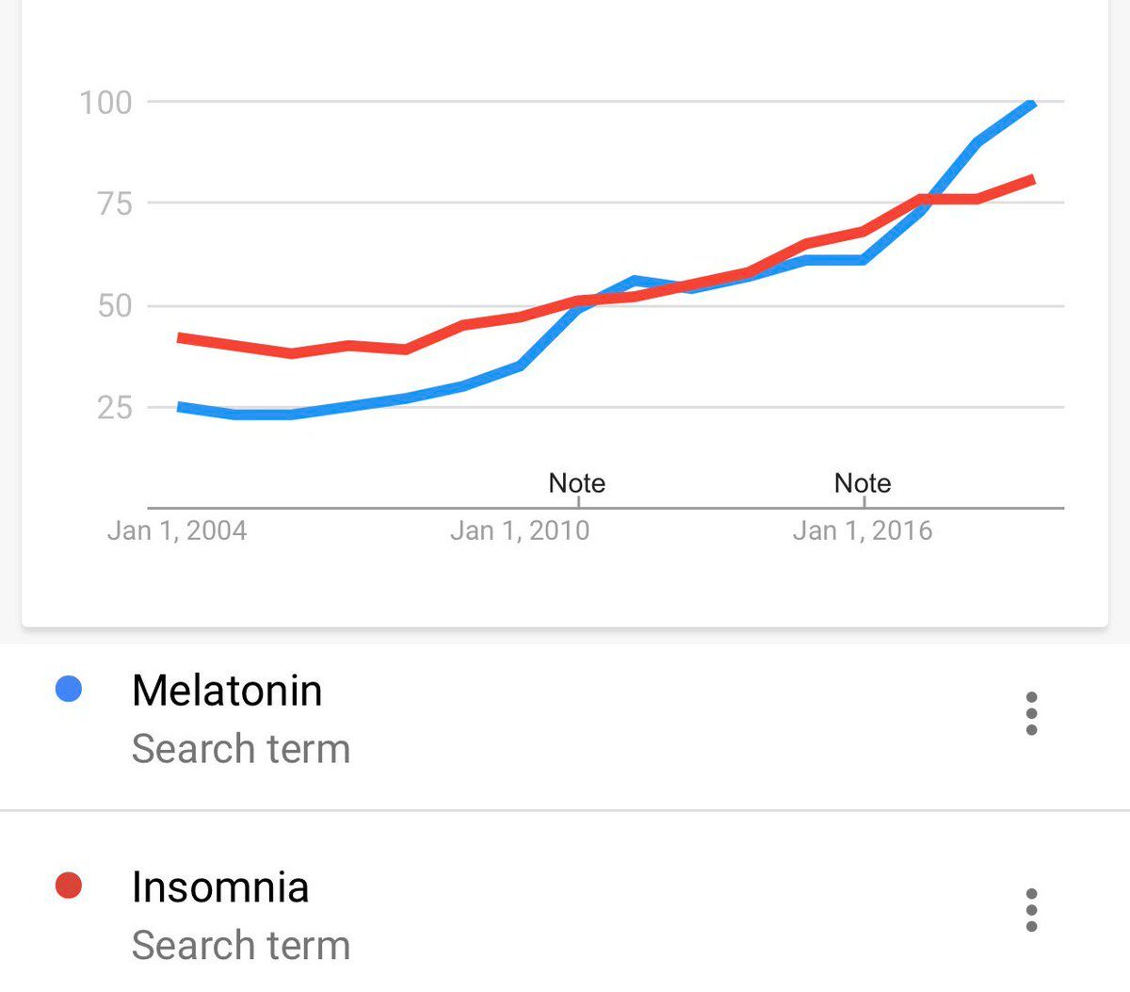Open the Melatonin three-dot options menu
This screenshot has width=1130, height=992.
pyautogui.click(x=1031, y=713)
